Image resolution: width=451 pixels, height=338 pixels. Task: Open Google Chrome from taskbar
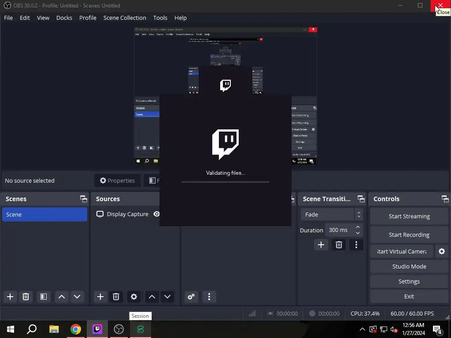[x=76, y=329]
